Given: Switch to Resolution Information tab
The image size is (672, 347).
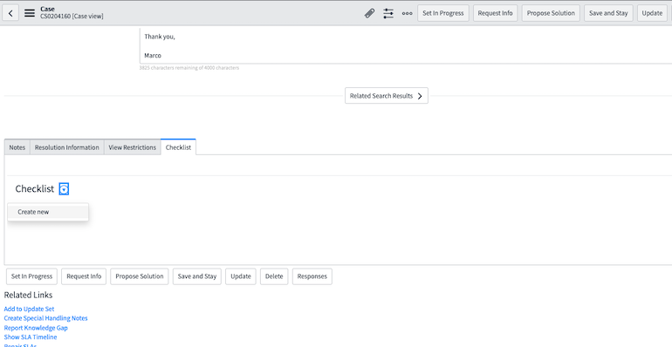Looking at the screenshot, I should 67,147.
